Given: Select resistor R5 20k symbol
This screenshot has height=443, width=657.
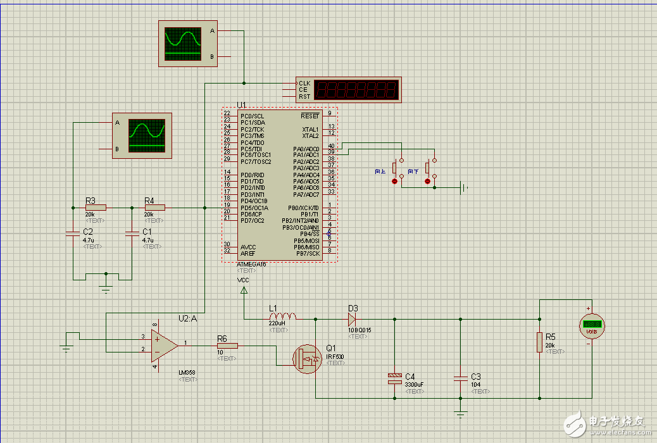Looking at the screenshot, I should (539, 342).
